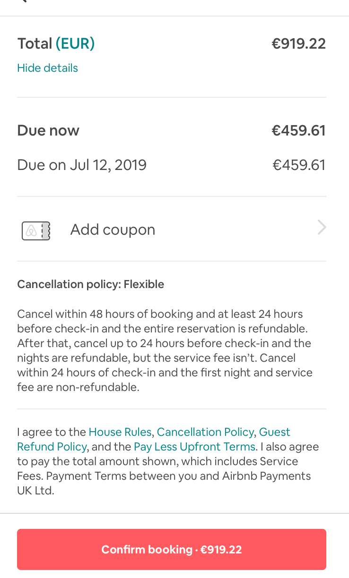The width and height of the screenshot is (349, 578).
Task: Tap the chevron arrow beside Add coupon
Action: coord(322,228)
